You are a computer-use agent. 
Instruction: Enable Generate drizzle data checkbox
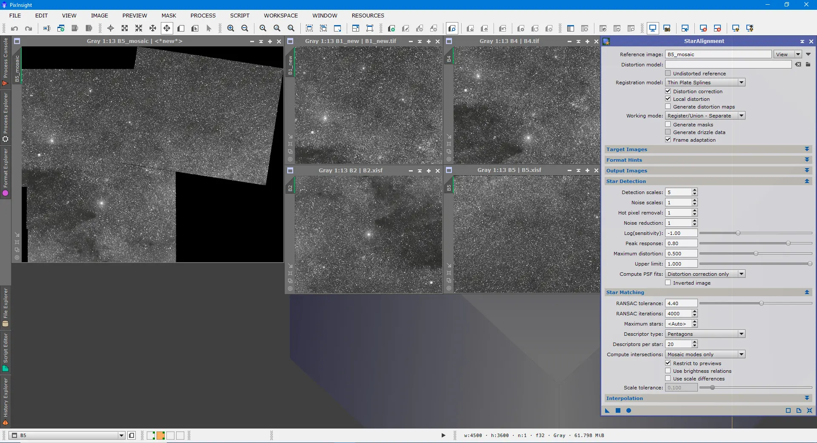[668, 132]
